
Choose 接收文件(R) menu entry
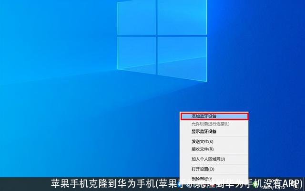[x=214, y=149]
